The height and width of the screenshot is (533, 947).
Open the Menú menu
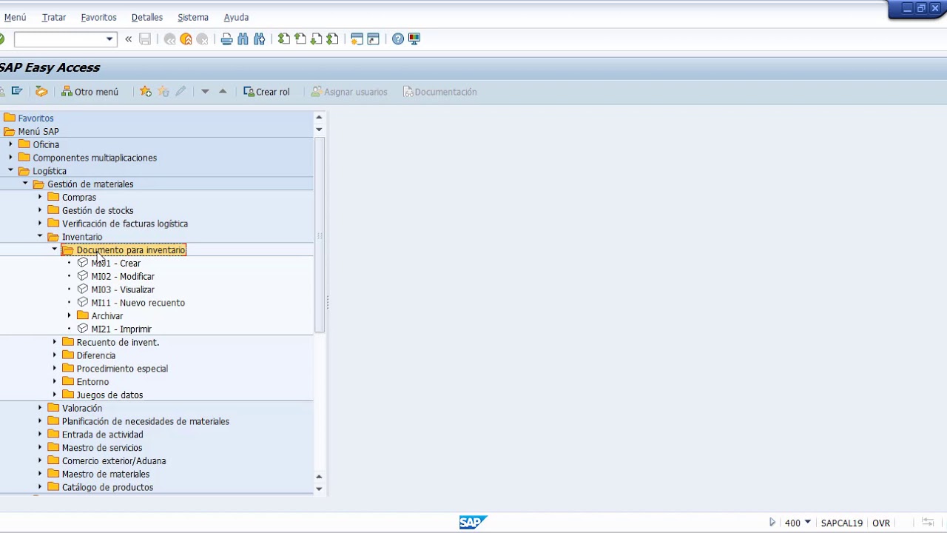15,17
